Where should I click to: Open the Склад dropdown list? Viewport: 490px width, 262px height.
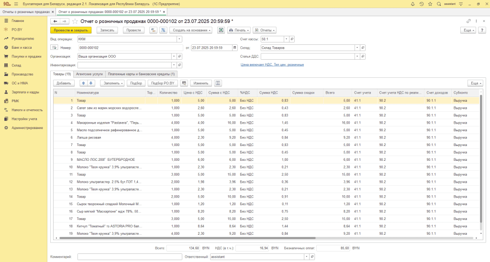click(357, 48)
